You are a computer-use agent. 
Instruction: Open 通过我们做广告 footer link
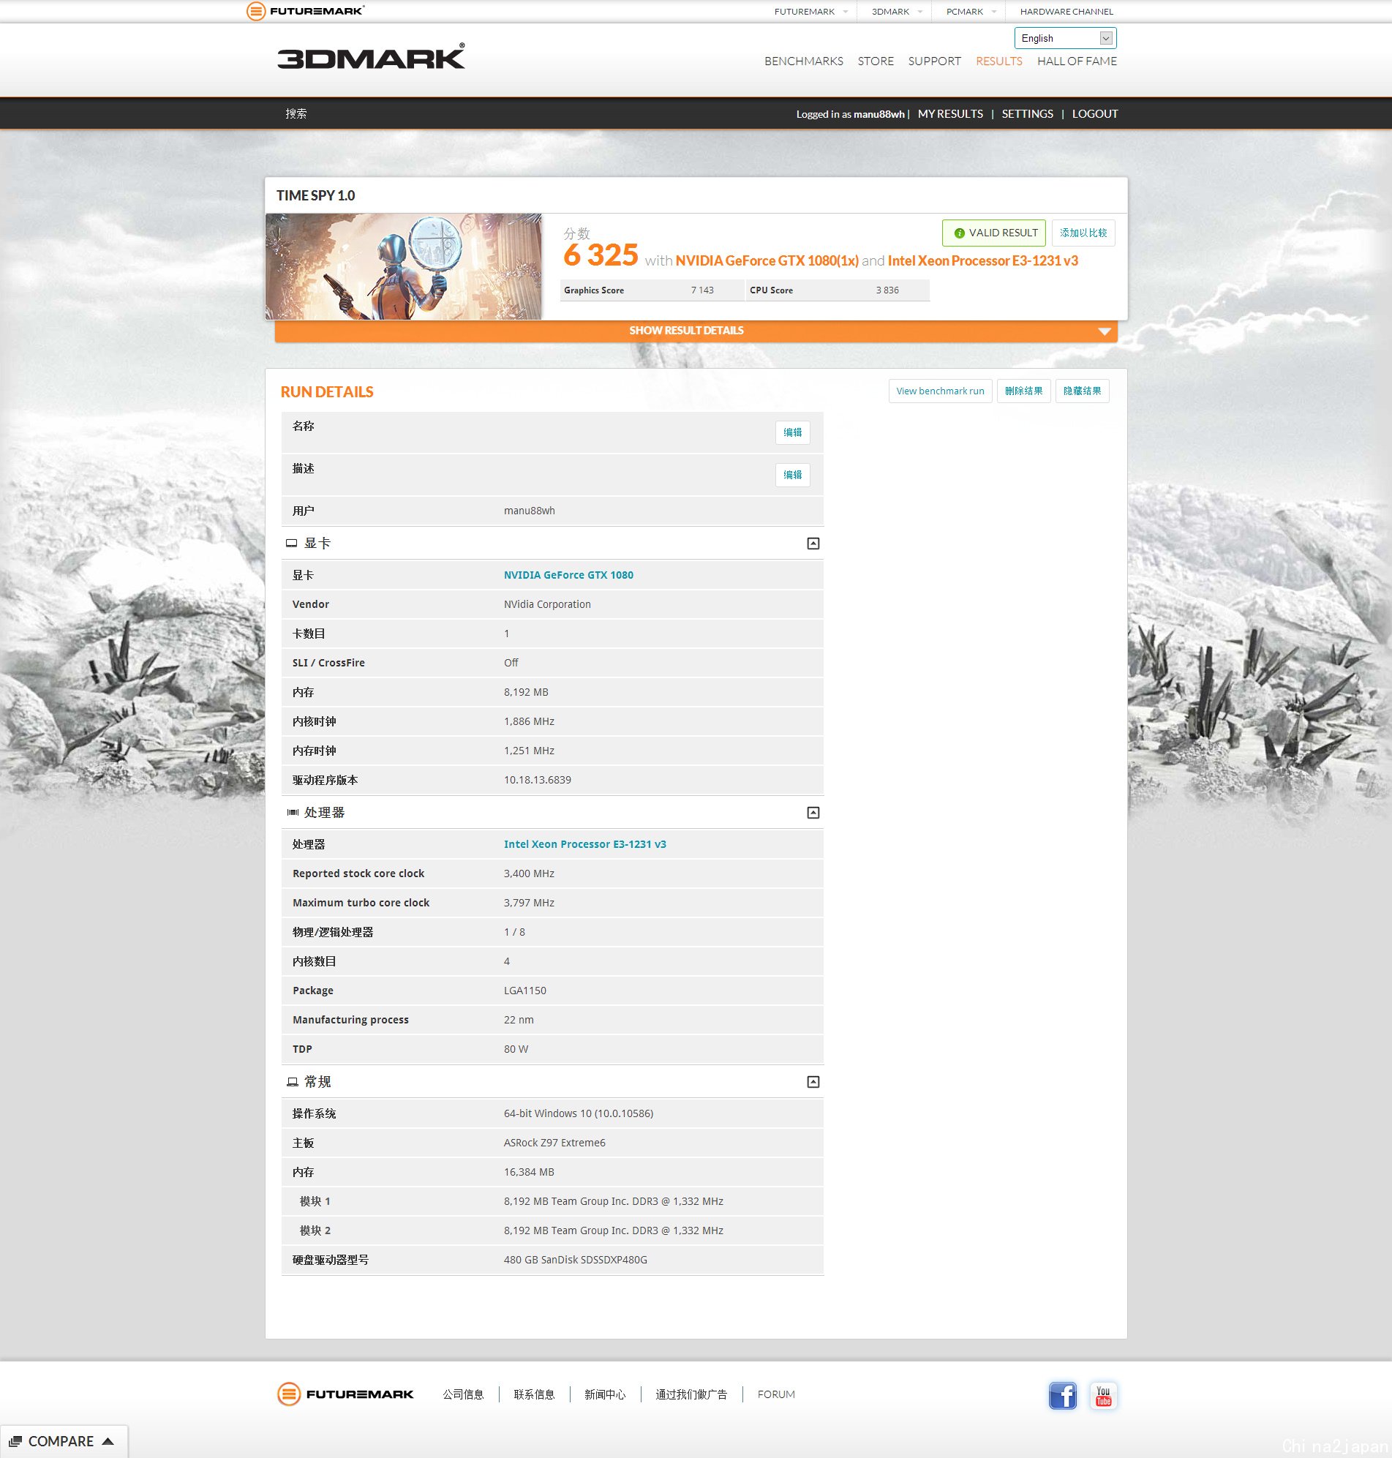pyautogui.click(x=691, y=1395)
